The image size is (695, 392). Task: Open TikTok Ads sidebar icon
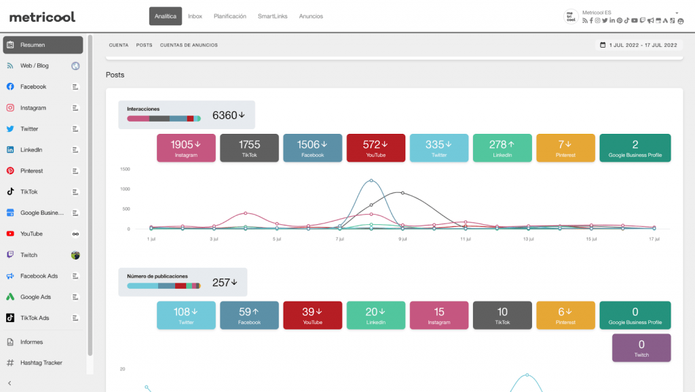point(10,318)
